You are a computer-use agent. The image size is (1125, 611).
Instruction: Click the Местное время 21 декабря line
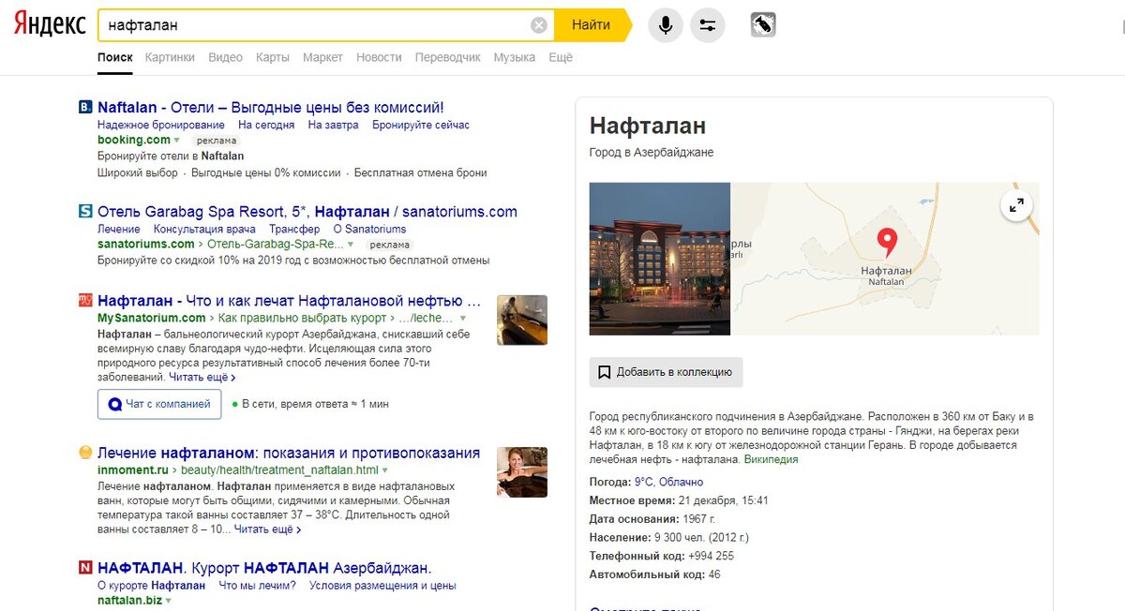[x=679, y=500]
